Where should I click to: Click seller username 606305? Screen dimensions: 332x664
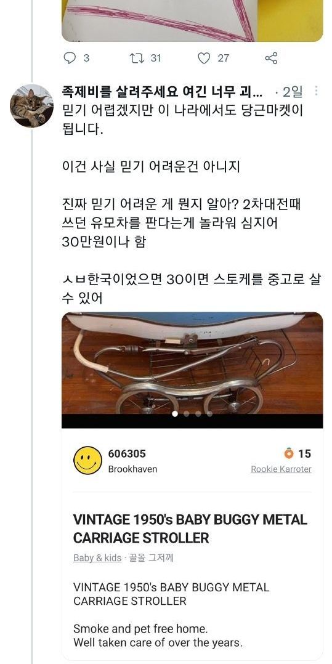(127, 453)
